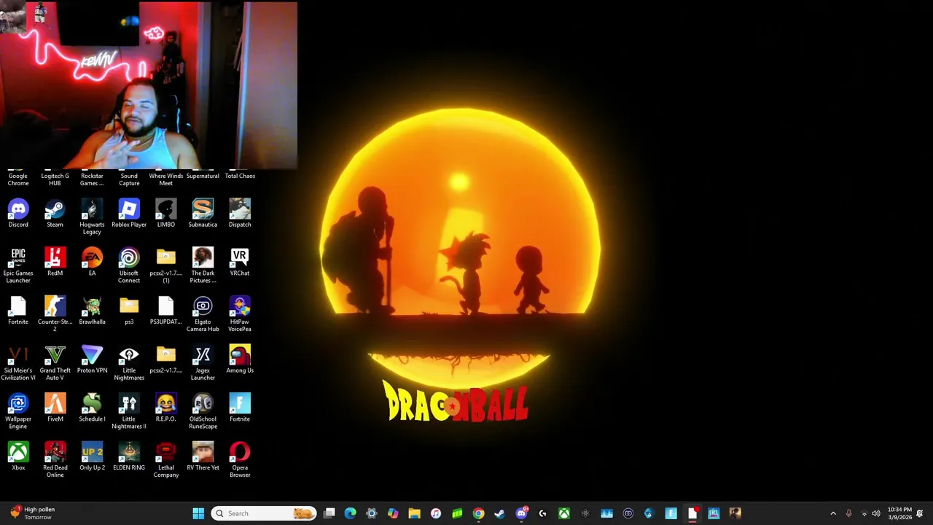
Task: Launch the Little Nightmares II shortcut
Action: (129, 411)
